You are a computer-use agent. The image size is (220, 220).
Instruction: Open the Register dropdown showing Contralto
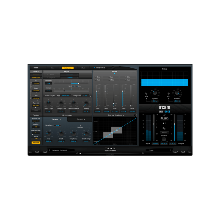coord(69,77)
